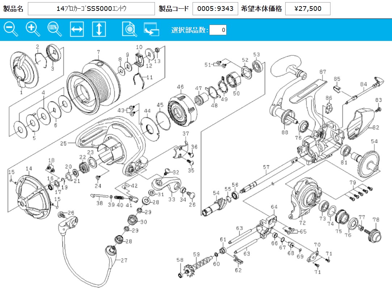The height and width of the screenshot is (289, 392).
Task: Select part number 87 body label
Action: 323,72
